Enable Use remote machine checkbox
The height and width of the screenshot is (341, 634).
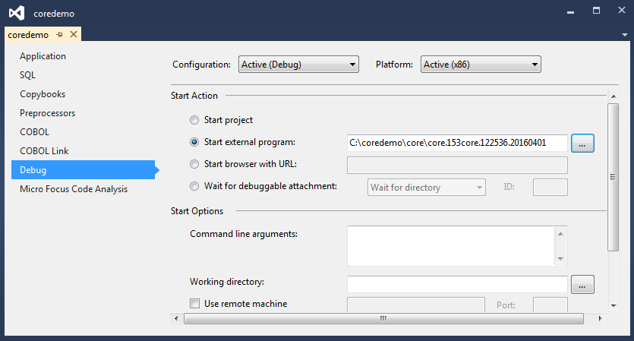[x=195, y=305]
